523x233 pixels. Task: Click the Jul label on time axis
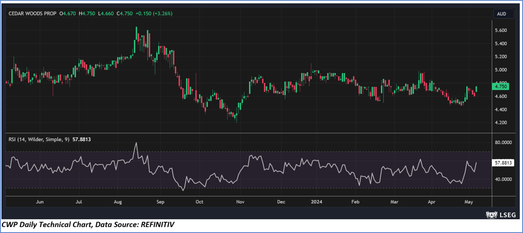click(x=79, y=202)
